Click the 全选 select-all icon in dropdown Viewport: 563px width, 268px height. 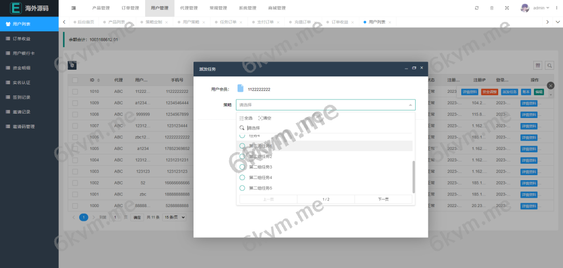coord(242,118)
